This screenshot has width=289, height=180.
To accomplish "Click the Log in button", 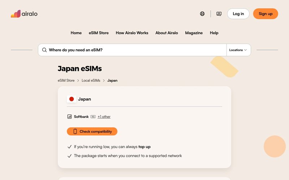I will [x=238, y=14].
